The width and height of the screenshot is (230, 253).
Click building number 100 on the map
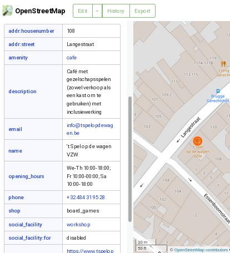point(152,208)
